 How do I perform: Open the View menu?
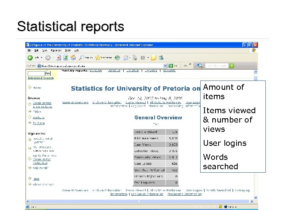(45, 51)
